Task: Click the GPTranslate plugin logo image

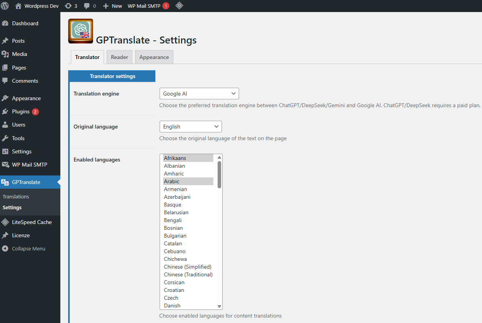Action: pos(81,31)
